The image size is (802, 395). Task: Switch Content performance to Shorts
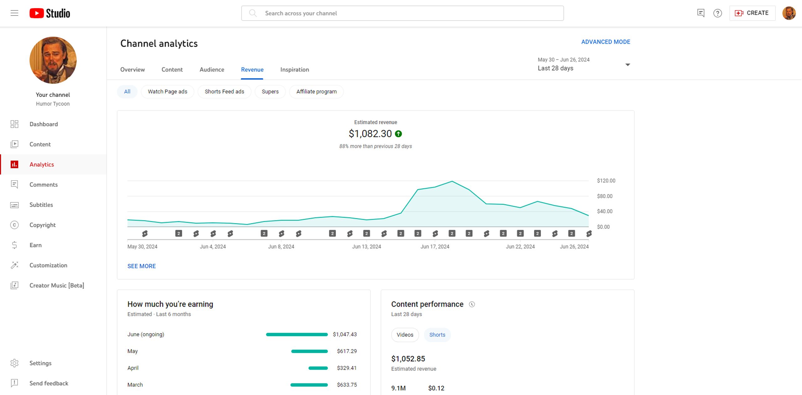point(437,335)
